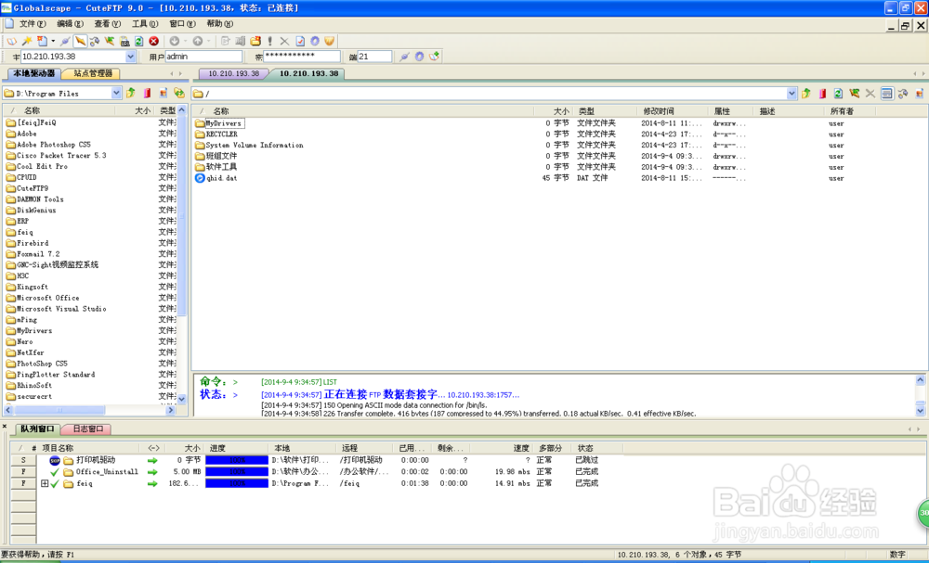Click the log pane scroll down arrow

(x=920, y=410)
